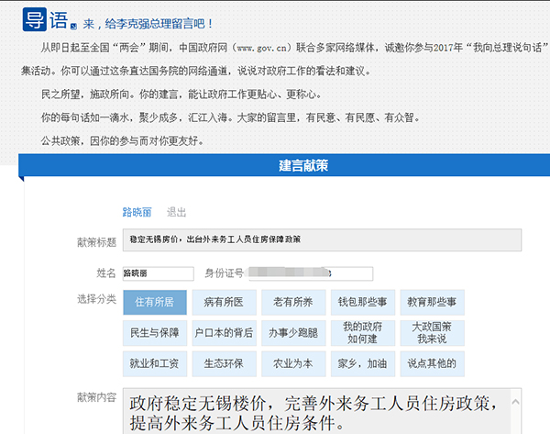Choose the 老有所养 category

click(292, 302)
